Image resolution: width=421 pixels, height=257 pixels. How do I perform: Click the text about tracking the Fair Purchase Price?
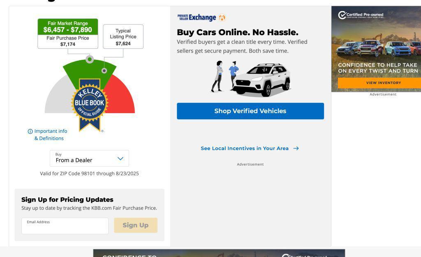89,208
